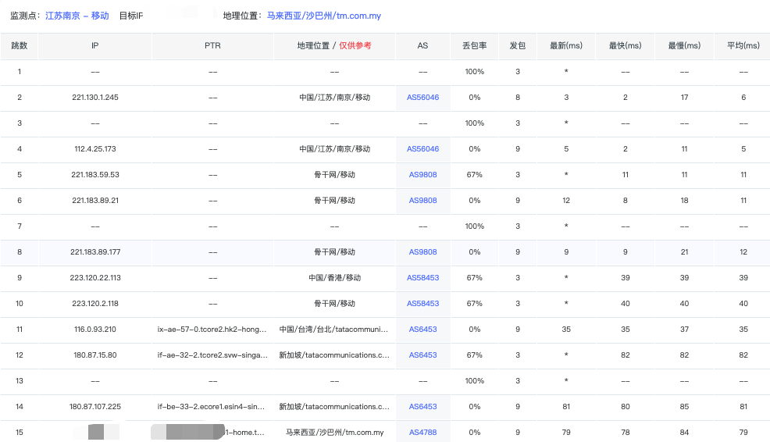Select hop number 15 cell

click(x=20, y=432)
